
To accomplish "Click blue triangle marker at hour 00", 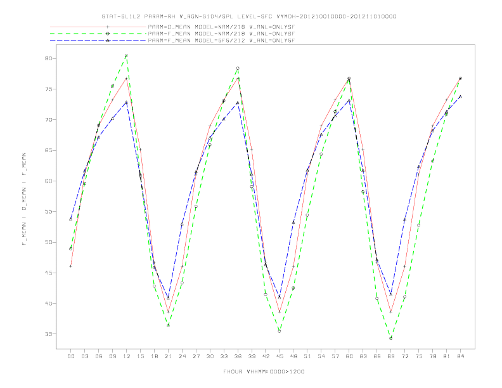I will [x=71, y=219].
